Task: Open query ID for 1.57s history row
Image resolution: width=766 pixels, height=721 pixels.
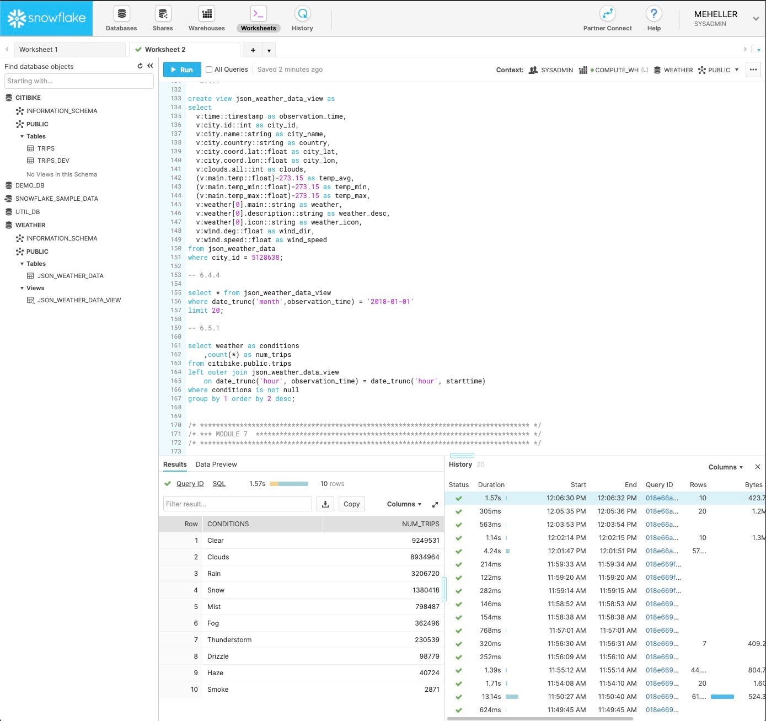Action: click(662, 498)
